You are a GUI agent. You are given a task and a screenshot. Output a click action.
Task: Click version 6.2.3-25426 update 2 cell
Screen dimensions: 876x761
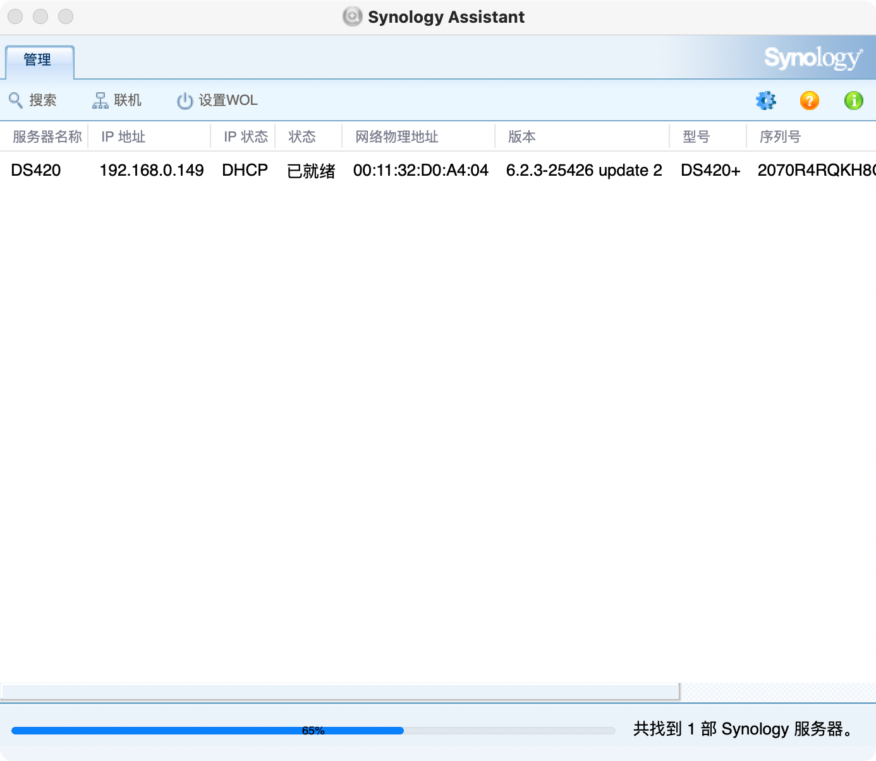pyautogui.click(x=584, y=171)
